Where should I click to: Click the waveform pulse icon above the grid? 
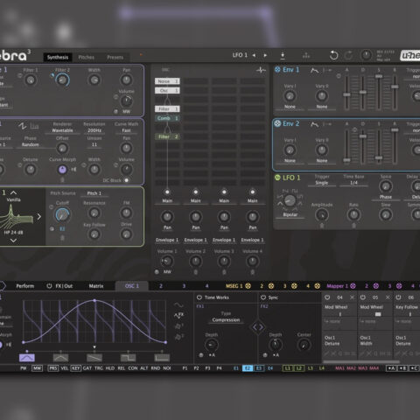coord(261,70)
